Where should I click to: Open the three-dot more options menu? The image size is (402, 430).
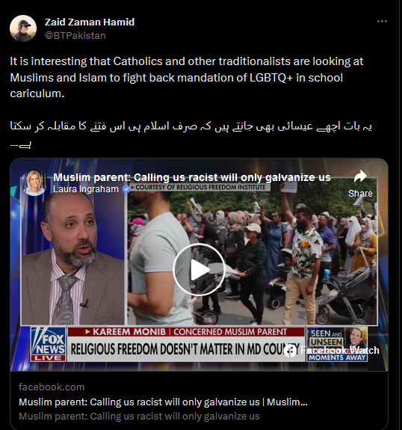point(382,22)
